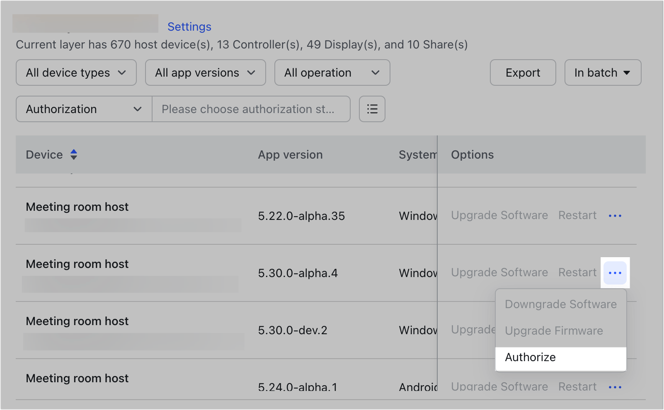Select Upgrade Firmware in popup menu
The image size is (664, 410).
(x=554, y=331)
